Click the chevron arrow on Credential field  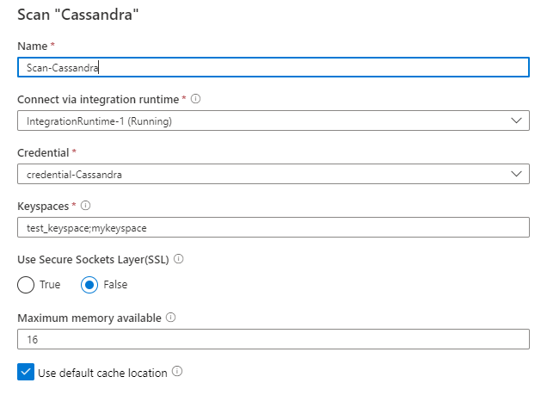pos(516,175)
